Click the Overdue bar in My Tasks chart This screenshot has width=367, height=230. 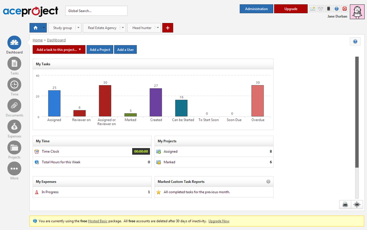click(257, 100)
